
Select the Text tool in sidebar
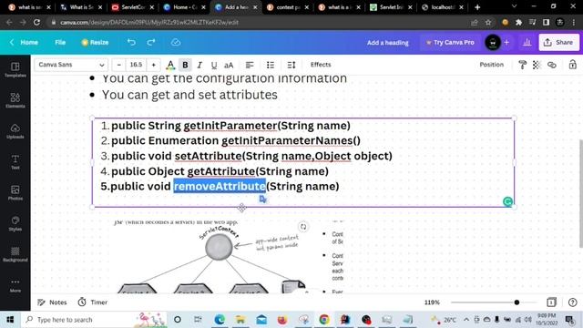(x=15, y=162)
